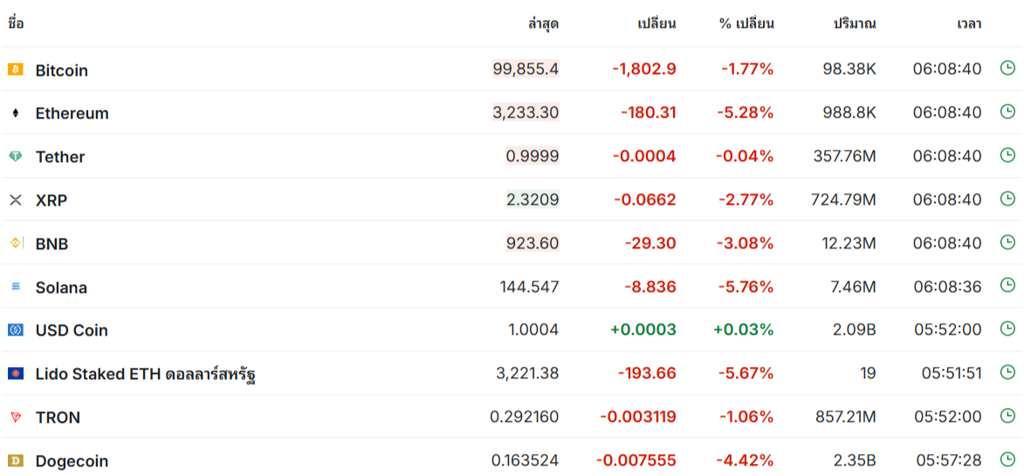Open the Lido Staked ETH link
Image resolution: width=1024 pixels, height=476 pixels.
tap(145, 374)
